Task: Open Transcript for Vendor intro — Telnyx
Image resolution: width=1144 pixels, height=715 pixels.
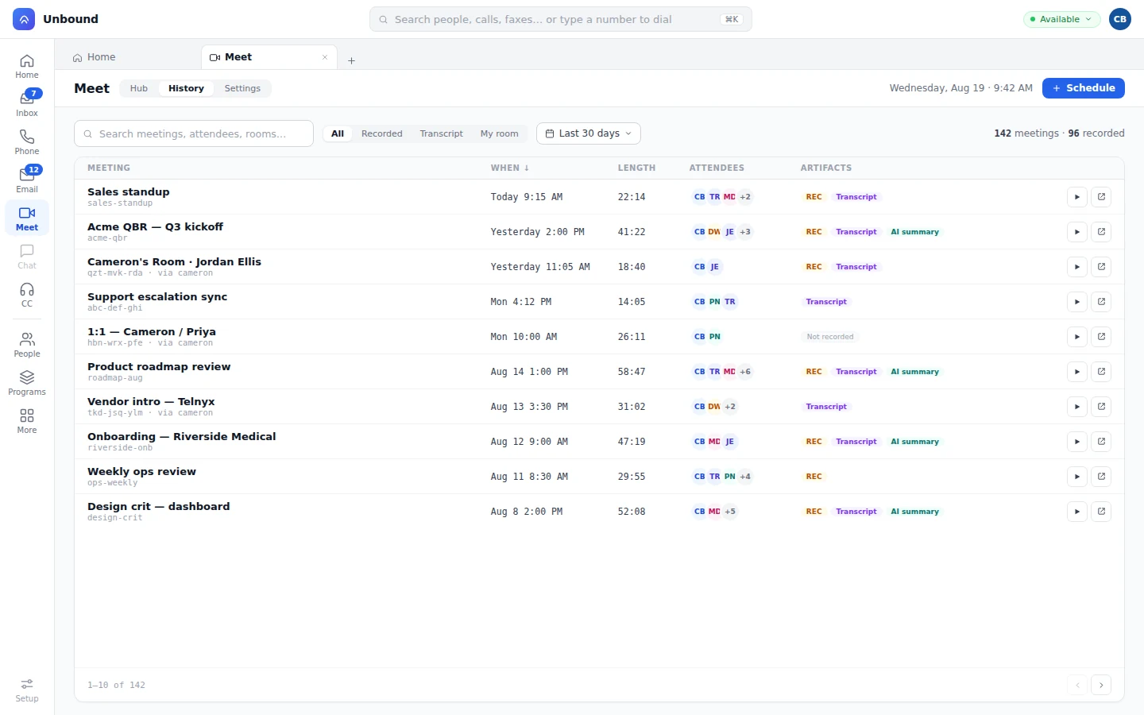Action: (x=826, y=407)
